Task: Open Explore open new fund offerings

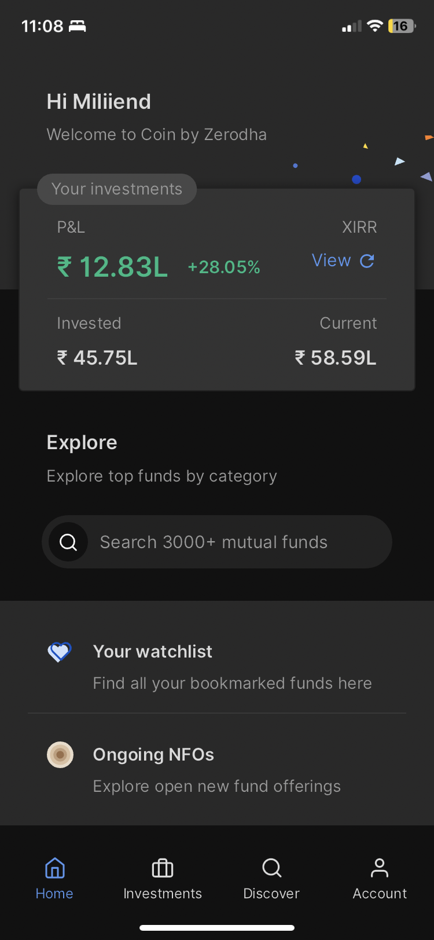Action: (x=217, y=786)
